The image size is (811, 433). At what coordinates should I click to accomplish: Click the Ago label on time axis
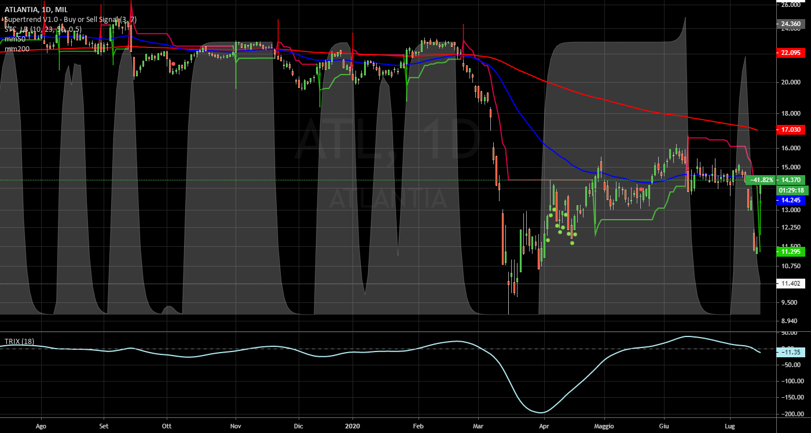point(41,425)
